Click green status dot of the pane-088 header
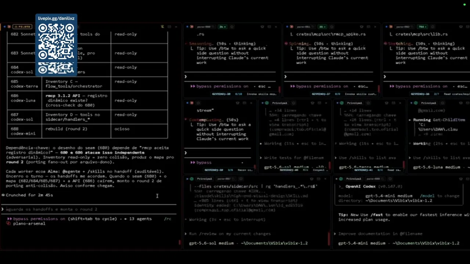470x264 pixels. click(341, 179)
